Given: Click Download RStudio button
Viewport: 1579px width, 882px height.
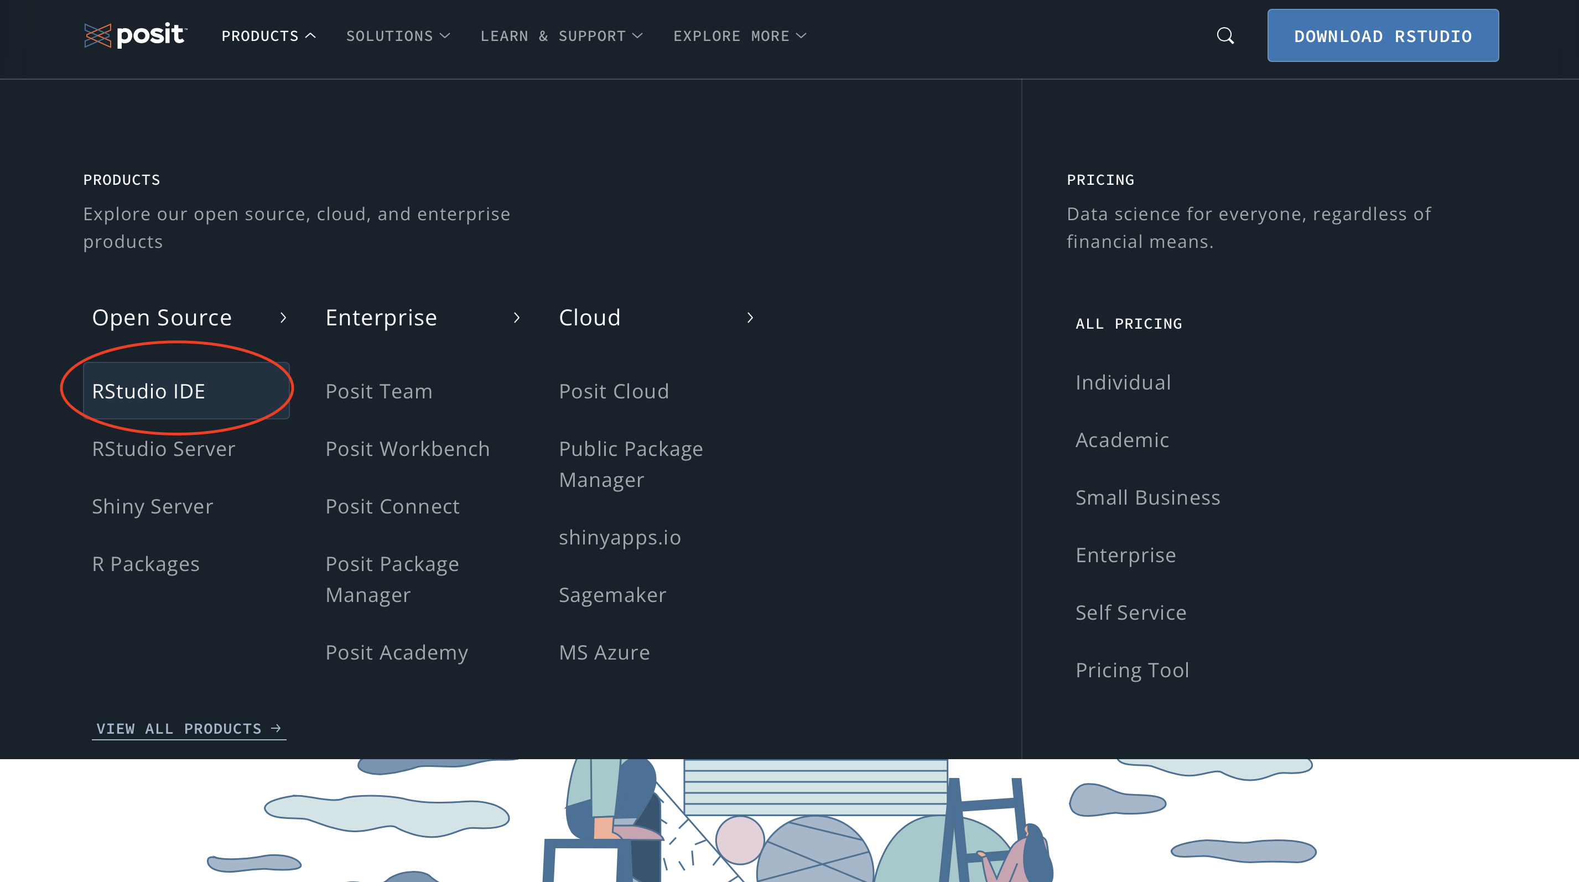Looking at the screenshot, I should [x=1382, y=36].
